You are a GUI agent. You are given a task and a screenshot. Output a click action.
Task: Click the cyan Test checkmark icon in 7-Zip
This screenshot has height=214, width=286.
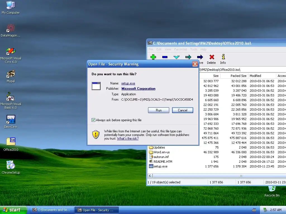click(x=177, y=57)
